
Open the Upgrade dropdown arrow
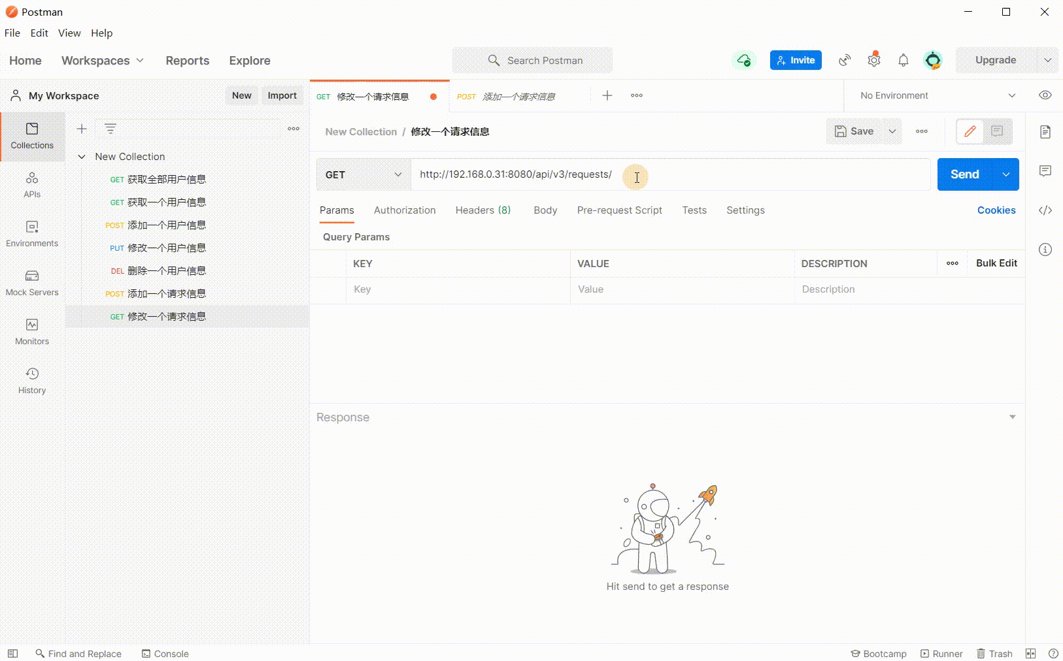pyautogui.click(x=1047, y=60)
